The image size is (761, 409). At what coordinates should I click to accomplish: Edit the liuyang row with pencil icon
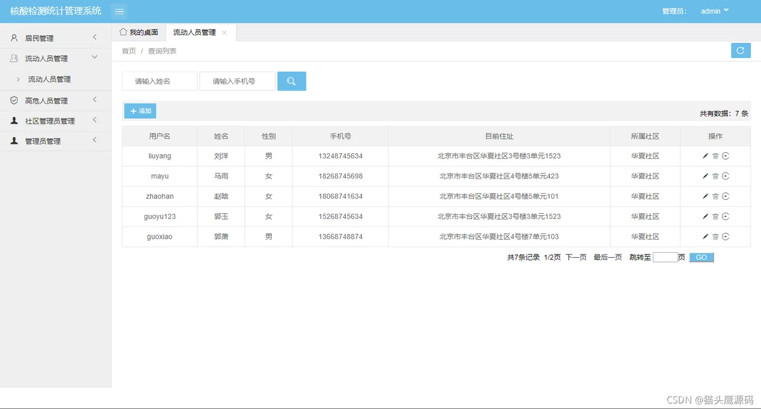tap(706, 156)
